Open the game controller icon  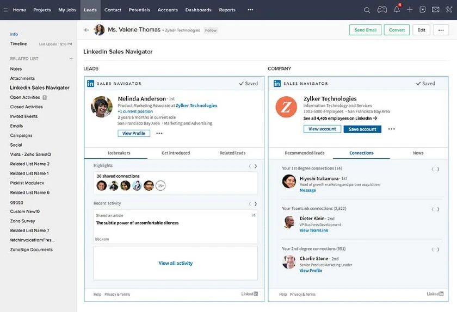[x=382, y=10]
